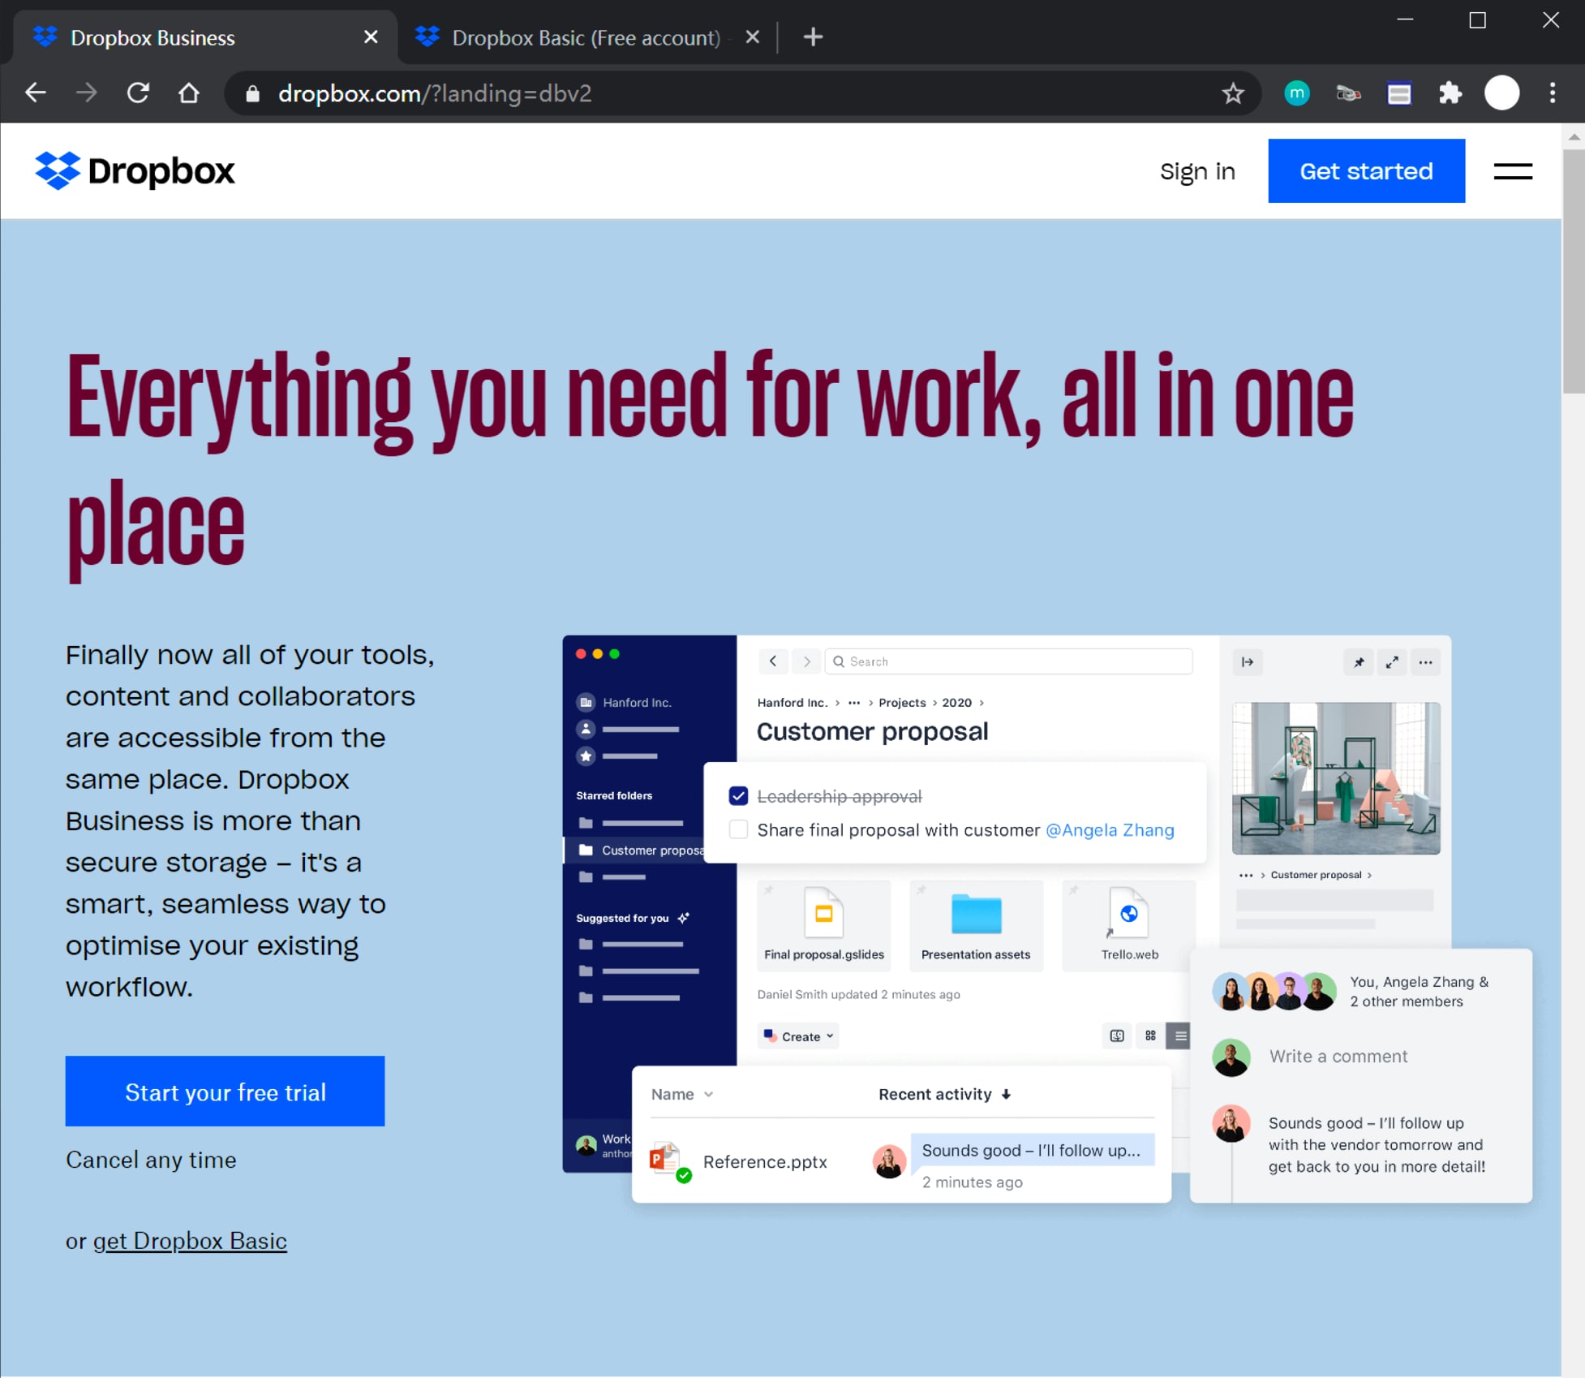Open the hamburger menu icon
Viewport: 1585px width, 1378px height.
(x=1512, y=171)
